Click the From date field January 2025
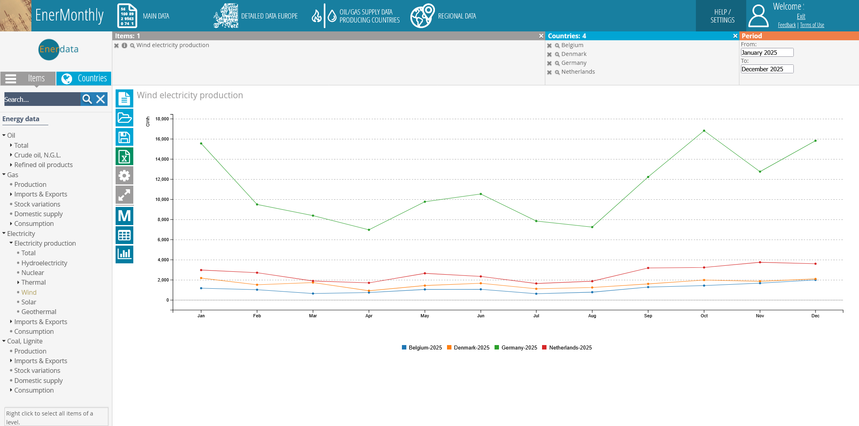The height and width of the screenshot is (426, 859). [767, 53]
